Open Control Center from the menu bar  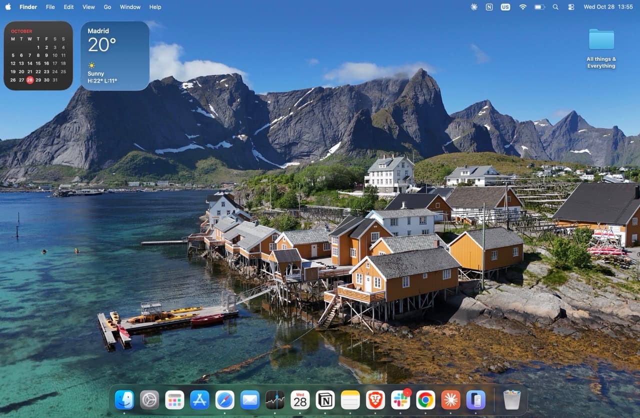coord(571,7)
